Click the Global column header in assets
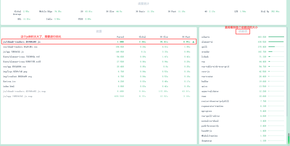The height and width of the screenshot is (146, 290). pos(142,37)
